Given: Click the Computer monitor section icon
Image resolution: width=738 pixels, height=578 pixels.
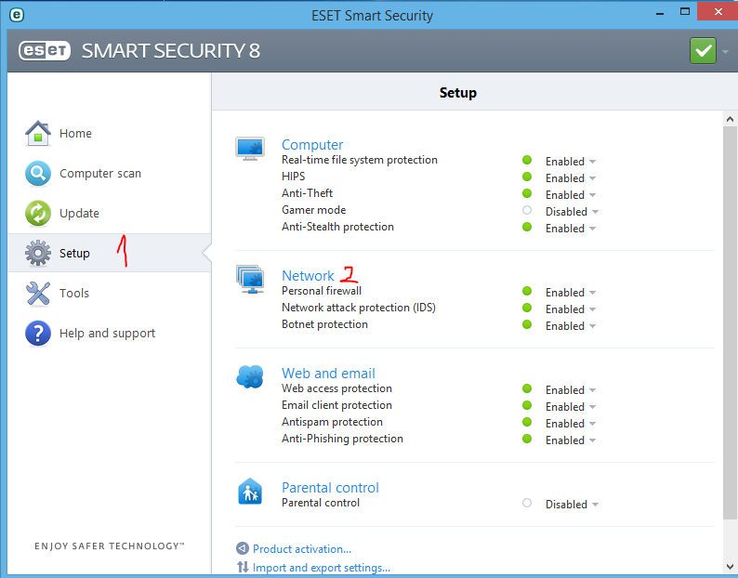Looking at the screenshot, I should click(250, 148).
